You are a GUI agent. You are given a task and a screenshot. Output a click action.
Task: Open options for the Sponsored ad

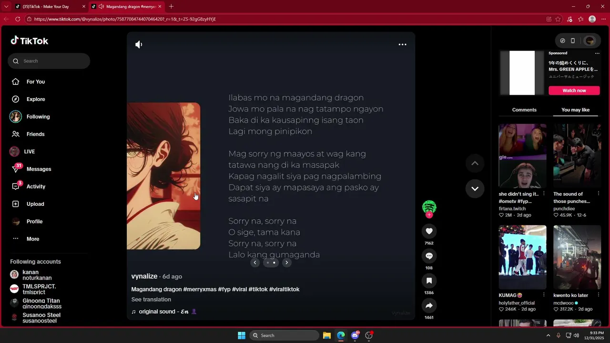597,53
